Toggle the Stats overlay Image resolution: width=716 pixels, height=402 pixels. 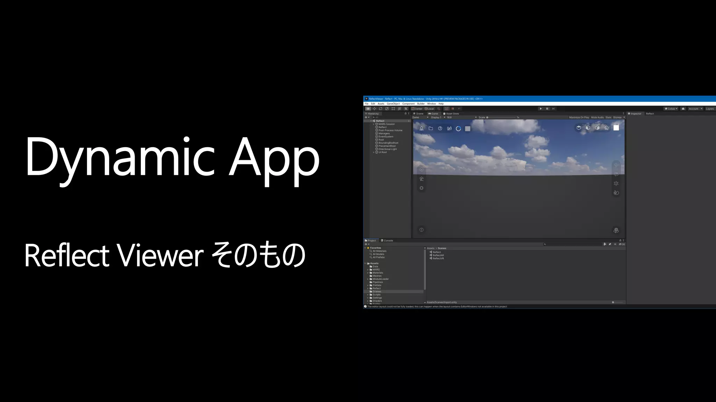click(x=608, y=117)
